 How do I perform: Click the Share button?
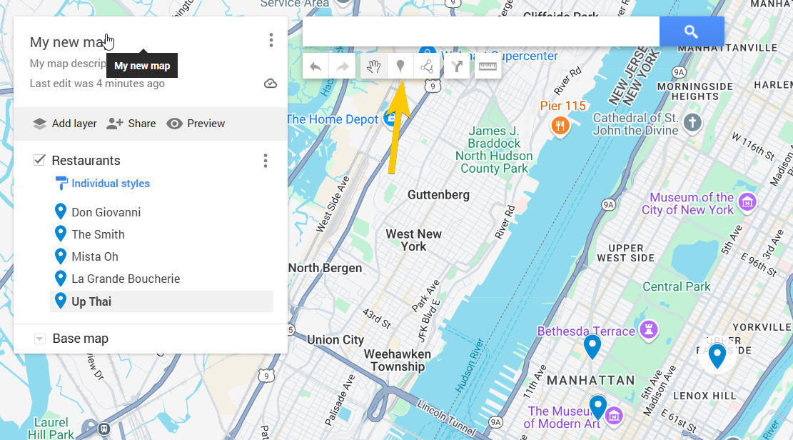tap(131, 124)
